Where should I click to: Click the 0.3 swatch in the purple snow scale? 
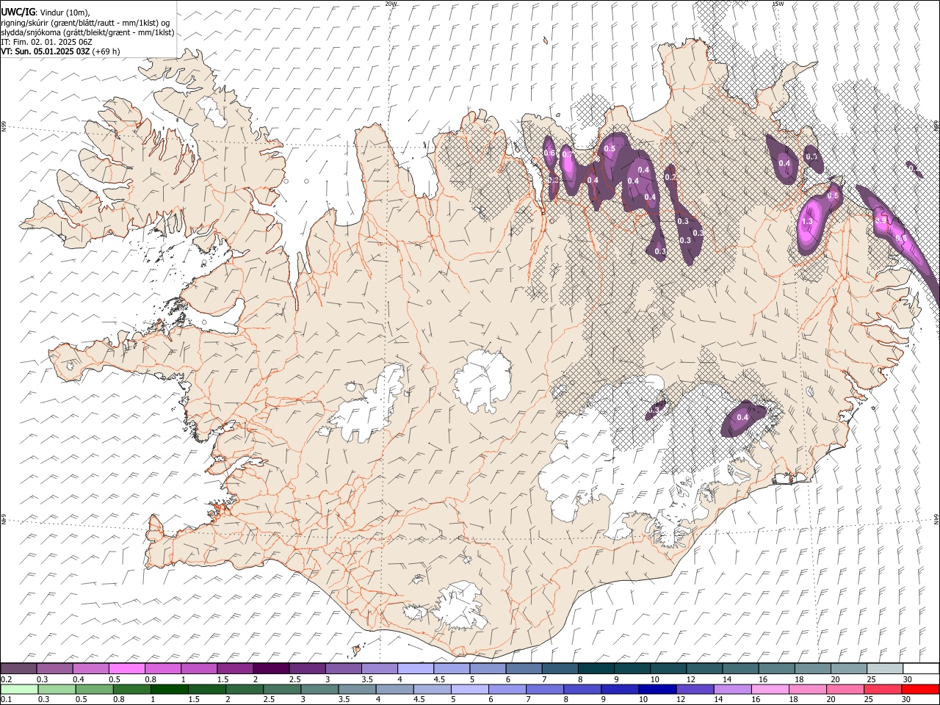pyautogui.click(x=55, y=668)
